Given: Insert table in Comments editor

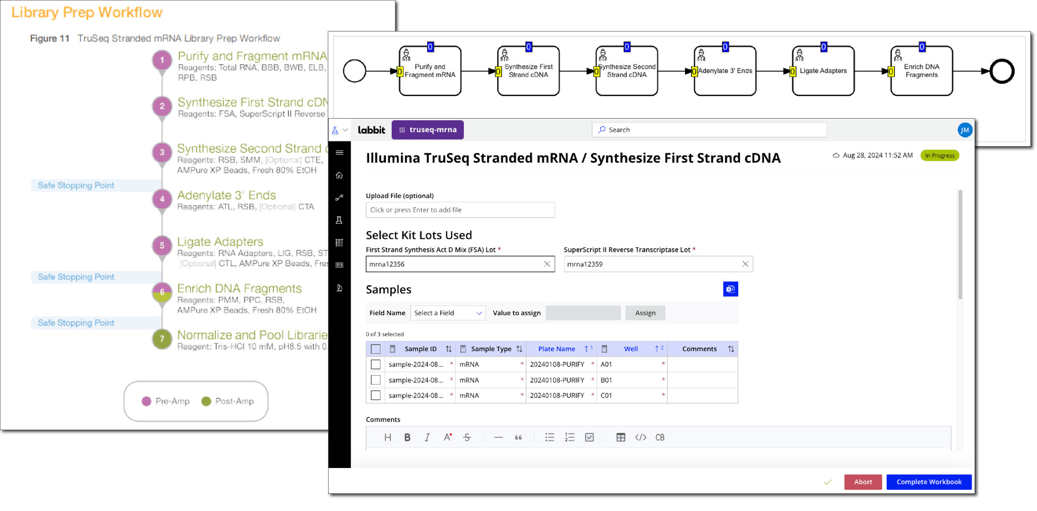Looking at the screenshot, I should coord(621,437).
